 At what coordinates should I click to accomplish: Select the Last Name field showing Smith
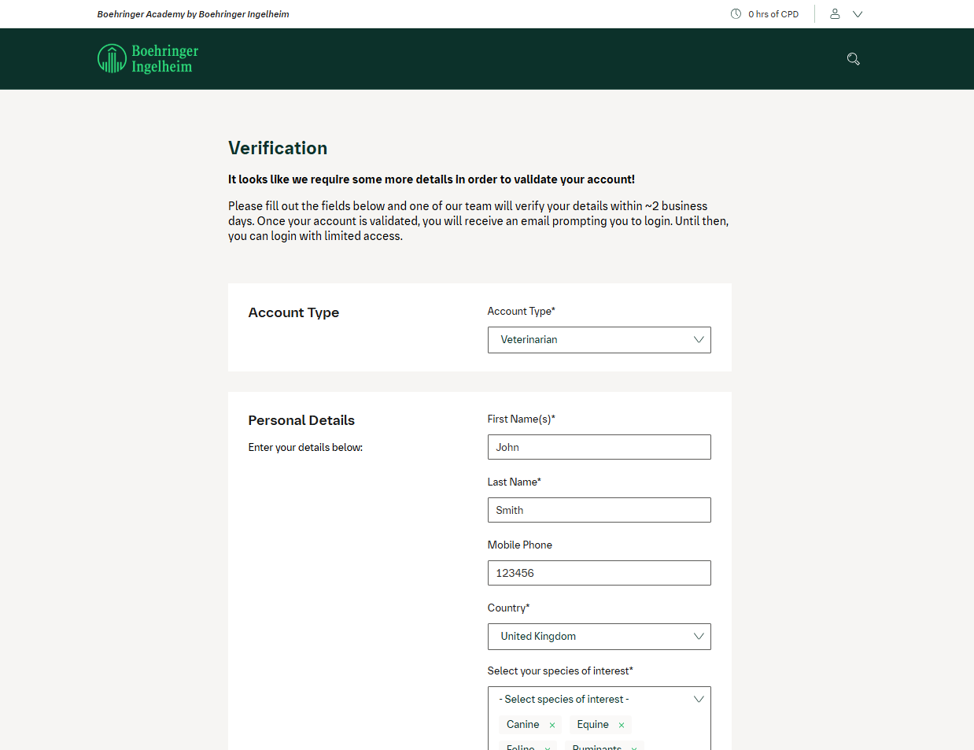pos(599,509)
